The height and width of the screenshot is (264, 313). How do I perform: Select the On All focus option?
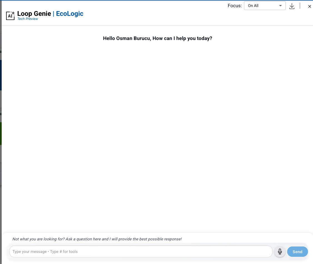pyautogui.click(x=253, y=5)
